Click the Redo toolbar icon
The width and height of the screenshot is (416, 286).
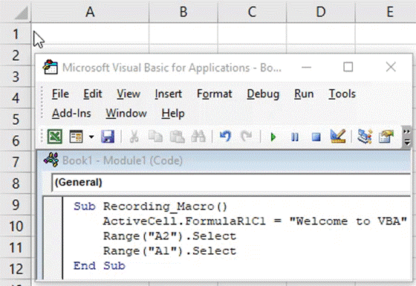click(x=246, y=137)
